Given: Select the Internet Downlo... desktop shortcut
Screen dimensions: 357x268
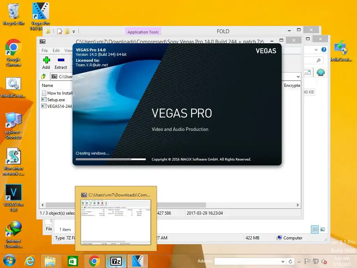Looking at the screenshot, I should pyautogui.click(x=14, y=234).
